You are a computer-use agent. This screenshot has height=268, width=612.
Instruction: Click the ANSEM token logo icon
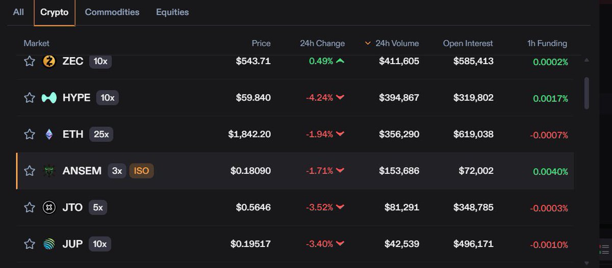pyautogui.click(x=49, y=171)
